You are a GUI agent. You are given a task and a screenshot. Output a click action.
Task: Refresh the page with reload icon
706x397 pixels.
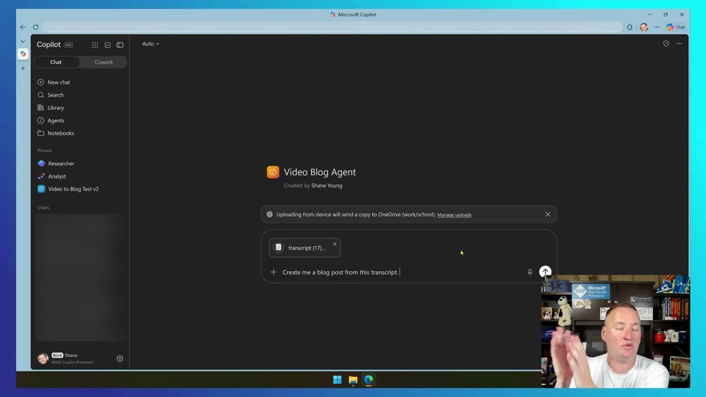[35, 27]
